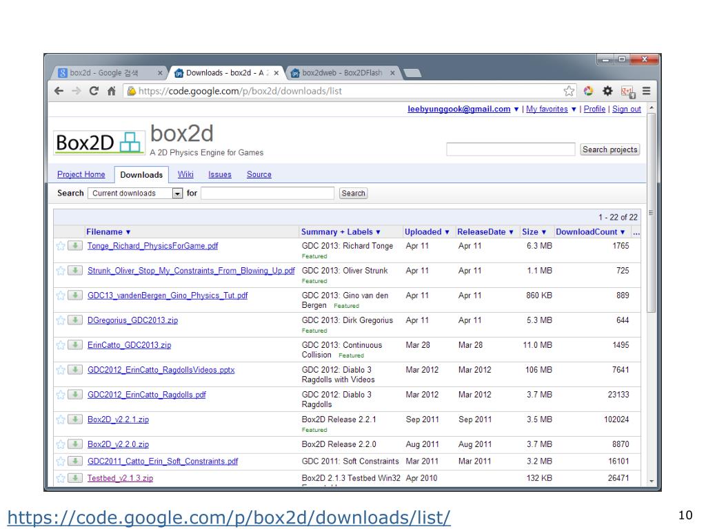The image size is (706, 529).
Task: Click the browser reload button
Action: click(94, 91)
